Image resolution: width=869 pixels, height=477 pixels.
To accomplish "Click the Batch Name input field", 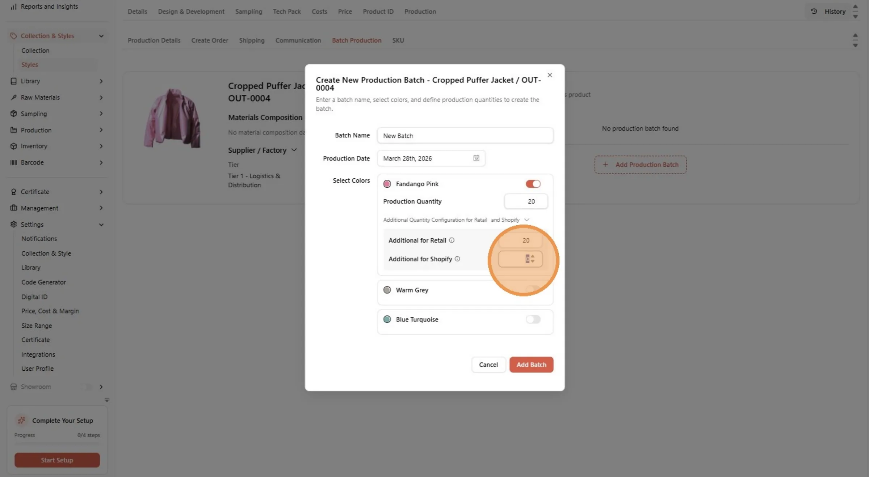I will pos(465,136).
